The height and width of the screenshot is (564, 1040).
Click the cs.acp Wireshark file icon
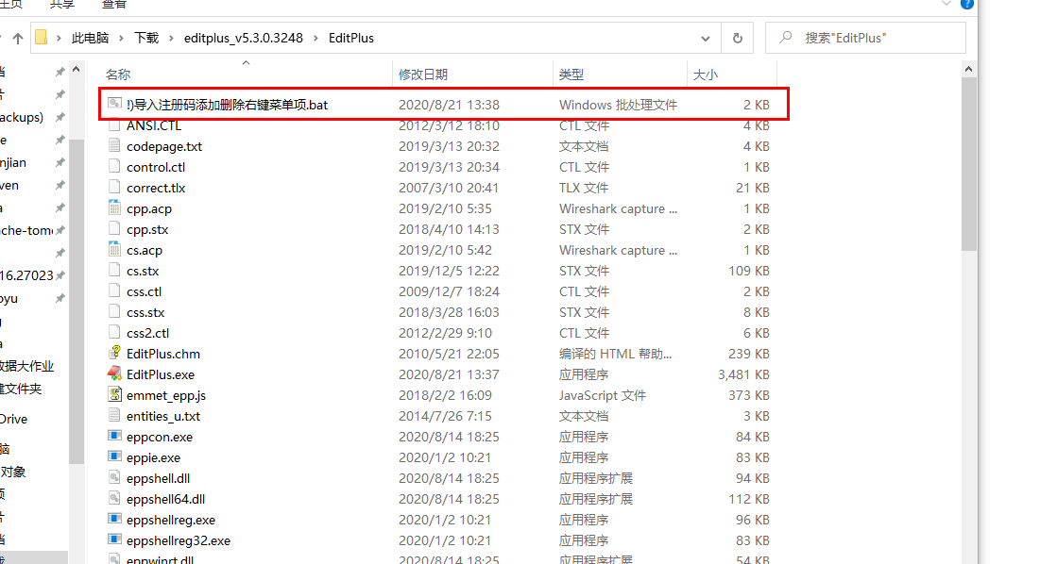pos(114,250)
